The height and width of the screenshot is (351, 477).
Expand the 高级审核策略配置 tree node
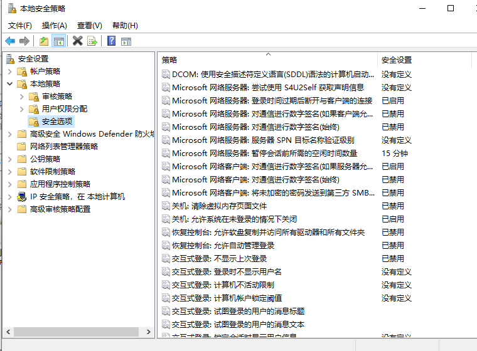tap(10, 209)
